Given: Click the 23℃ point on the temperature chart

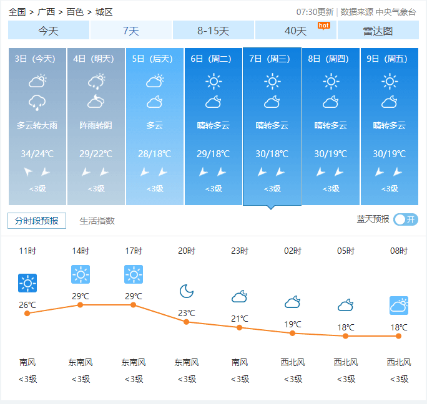Looking at the screenshot, I should [187, 322].
